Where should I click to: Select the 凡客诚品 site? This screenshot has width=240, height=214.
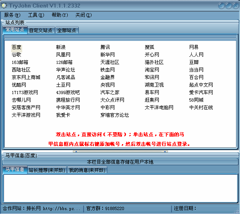point(65,77)
